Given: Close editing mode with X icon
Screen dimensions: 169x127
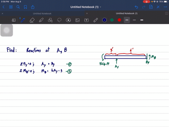Looking at the screenshot, I should 158,7.
